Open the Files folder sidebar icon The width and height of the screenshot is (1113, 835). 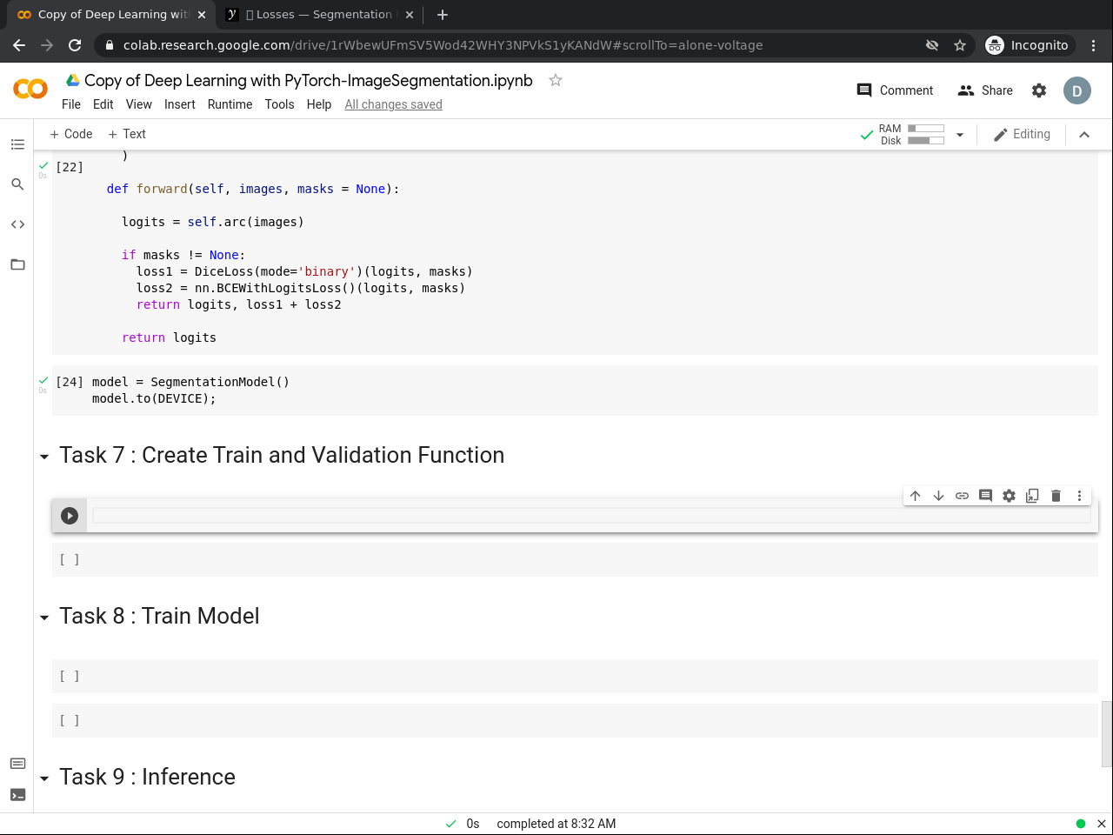pyautogui.click(x=17, y=264)
